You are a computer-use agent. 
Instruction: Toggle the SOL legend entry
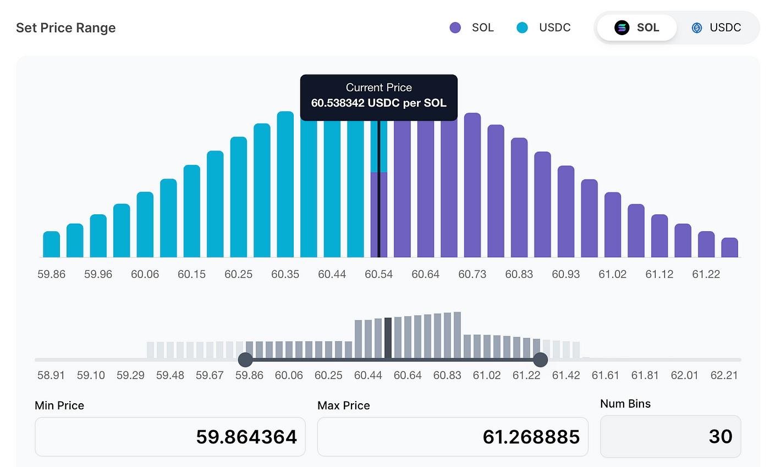coord(472,27)
